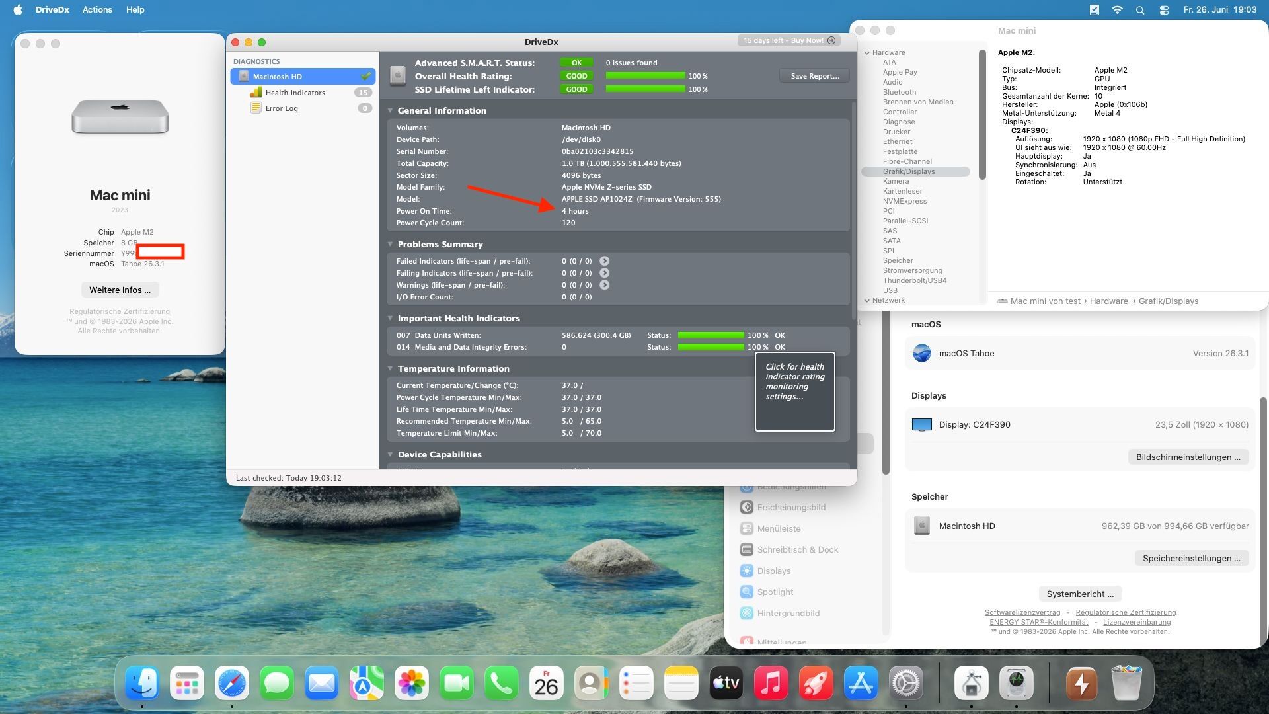Open System Information caliper icon in Dock
This screenshot has width=1269, height=714.
pyautogui.click(x=972, y=683)
